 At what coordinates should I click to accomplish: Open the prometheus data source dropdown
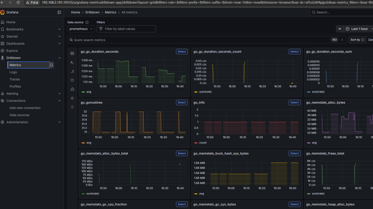coord(81,29)
